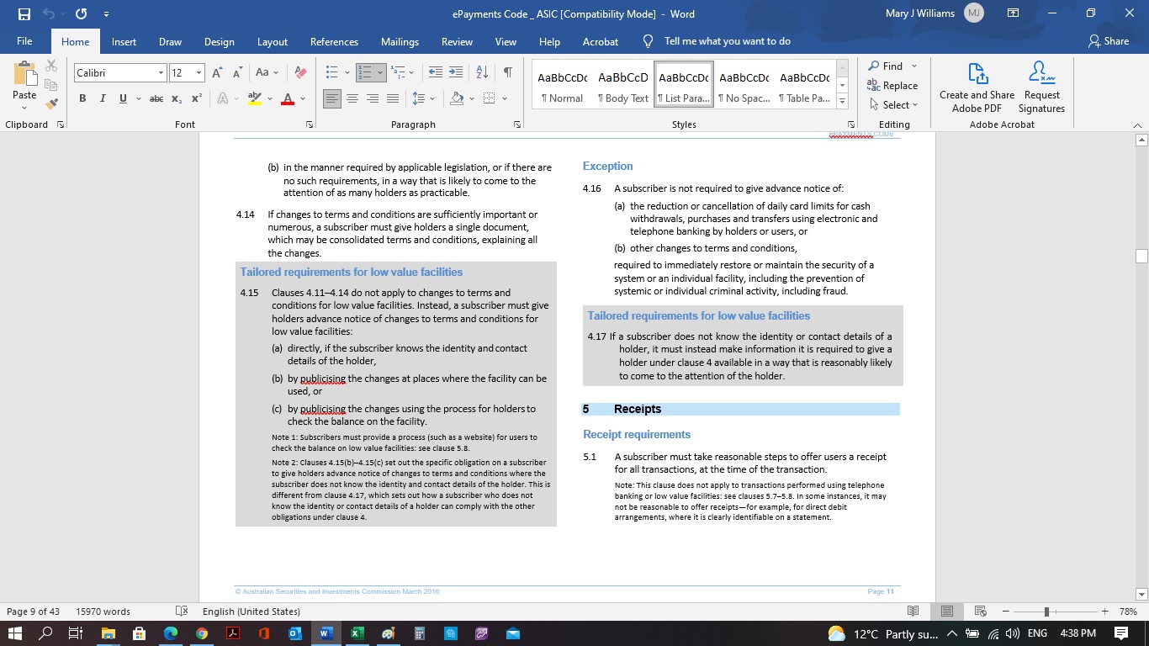Open the Review ribbon tab
Image resolution: width=1149 pixels, height=646 pixels.
(x=457, y=41)
